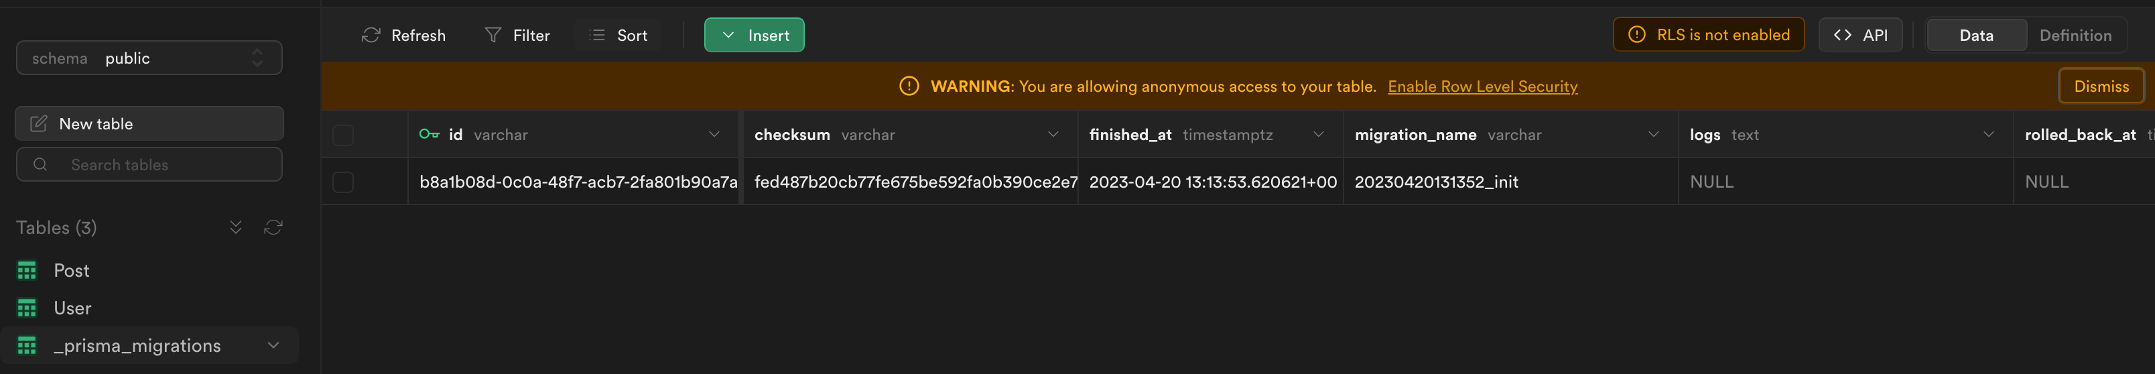Screen dimensions: 2155x374
Task: Open the schema public selector
Action: click(x=149, y=58)
